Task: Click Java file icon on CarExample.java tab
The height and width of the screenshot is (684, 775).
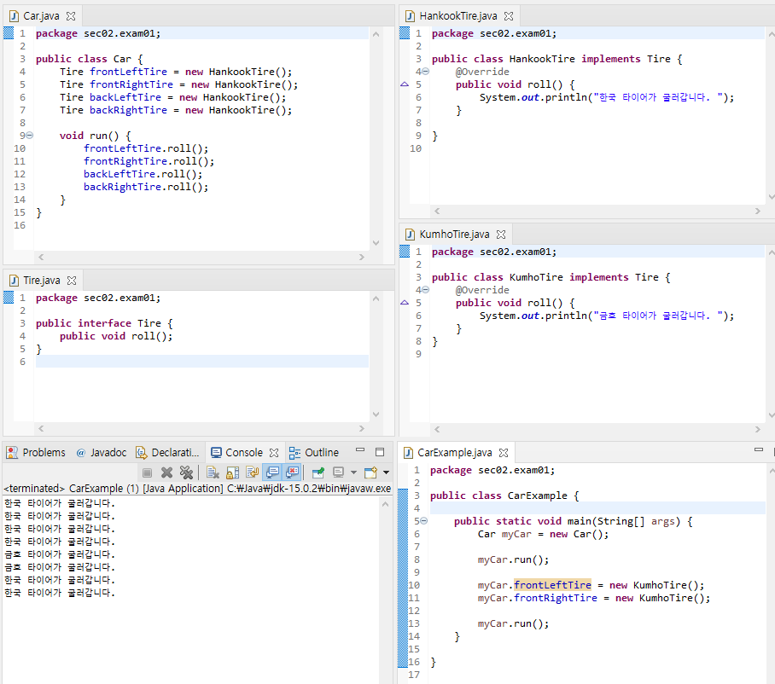Action: point(408,453)
